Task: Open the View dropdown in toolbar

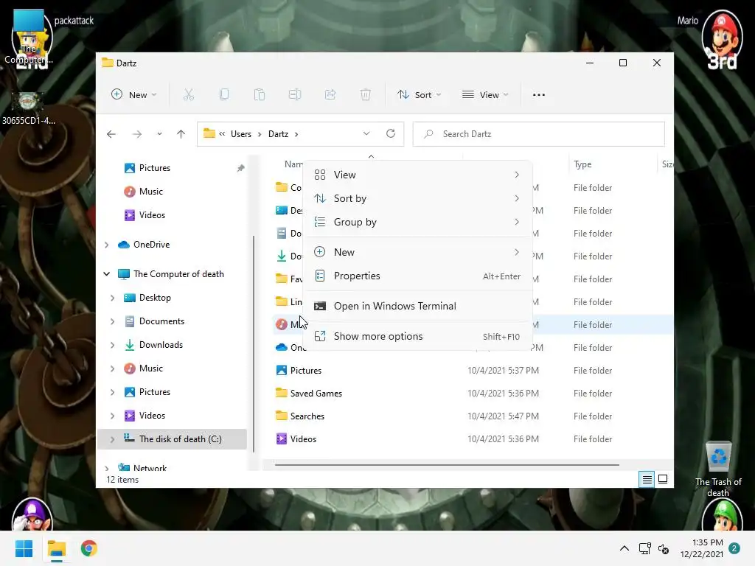Action: pos(485,95)
